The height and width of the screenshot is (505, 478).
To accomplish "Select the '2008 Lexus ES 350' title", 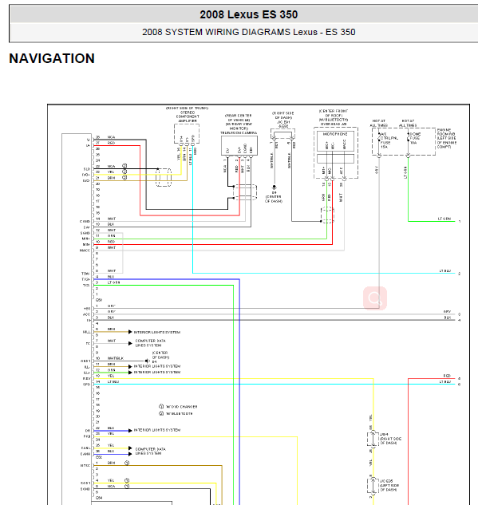I will tap(249, 14).
